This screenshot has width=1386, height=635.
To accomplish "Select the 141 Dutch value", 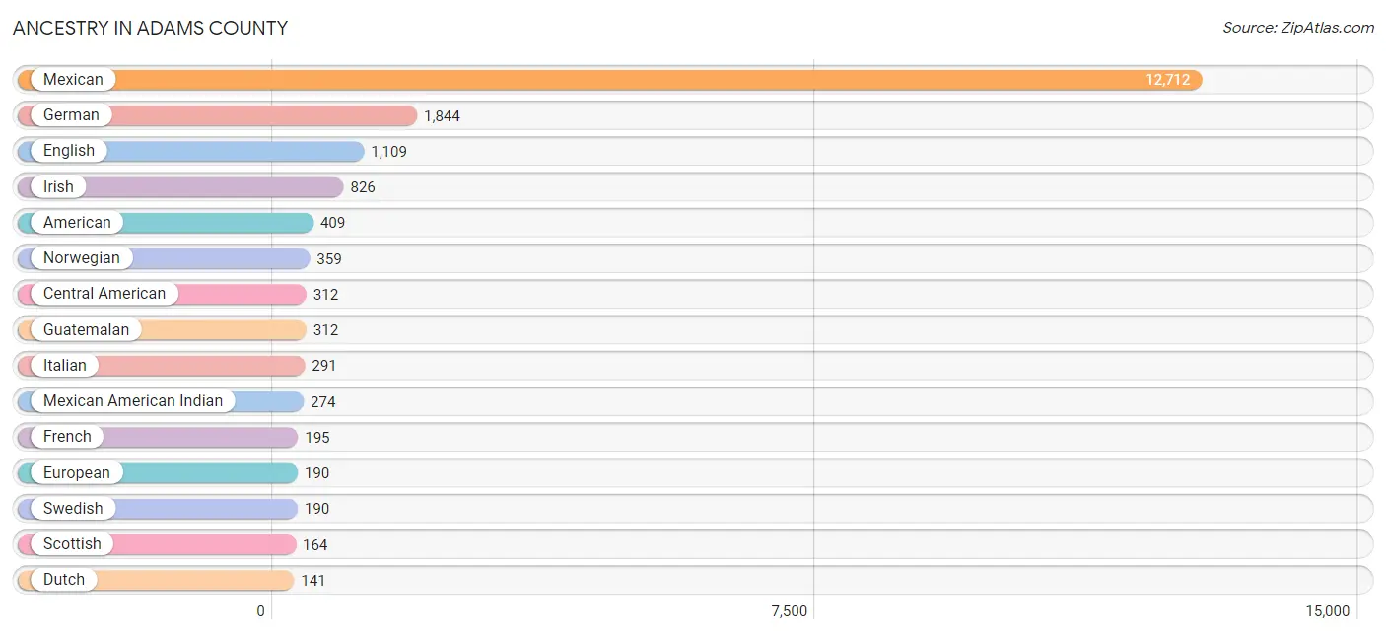I will point(313,581).
